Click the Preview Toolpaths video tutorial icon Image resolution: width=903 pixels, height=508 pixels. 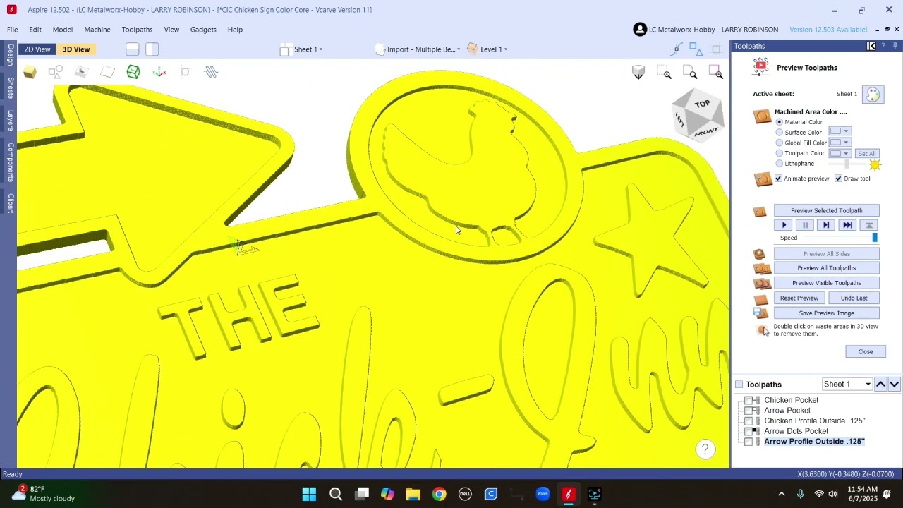coord(760,67)
